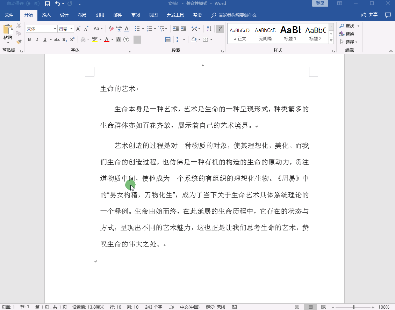Shrink font size with the smaller A icon

[86, 29]
